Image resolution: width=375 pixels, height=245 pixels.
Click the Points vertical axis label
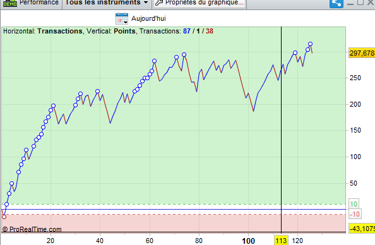coord(124,31)
